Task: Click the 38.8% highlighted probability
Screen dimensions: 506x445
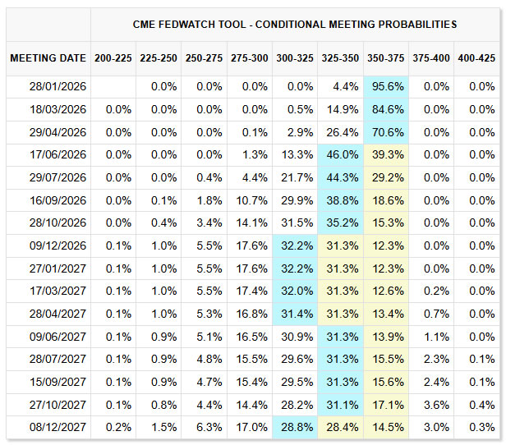Action: click(340, 201)
